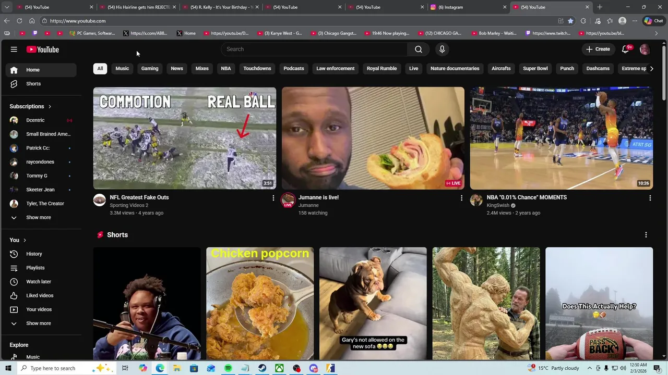668x375 pixels.
Task: Click the YouTube logo
Action: tap(43, 49)
